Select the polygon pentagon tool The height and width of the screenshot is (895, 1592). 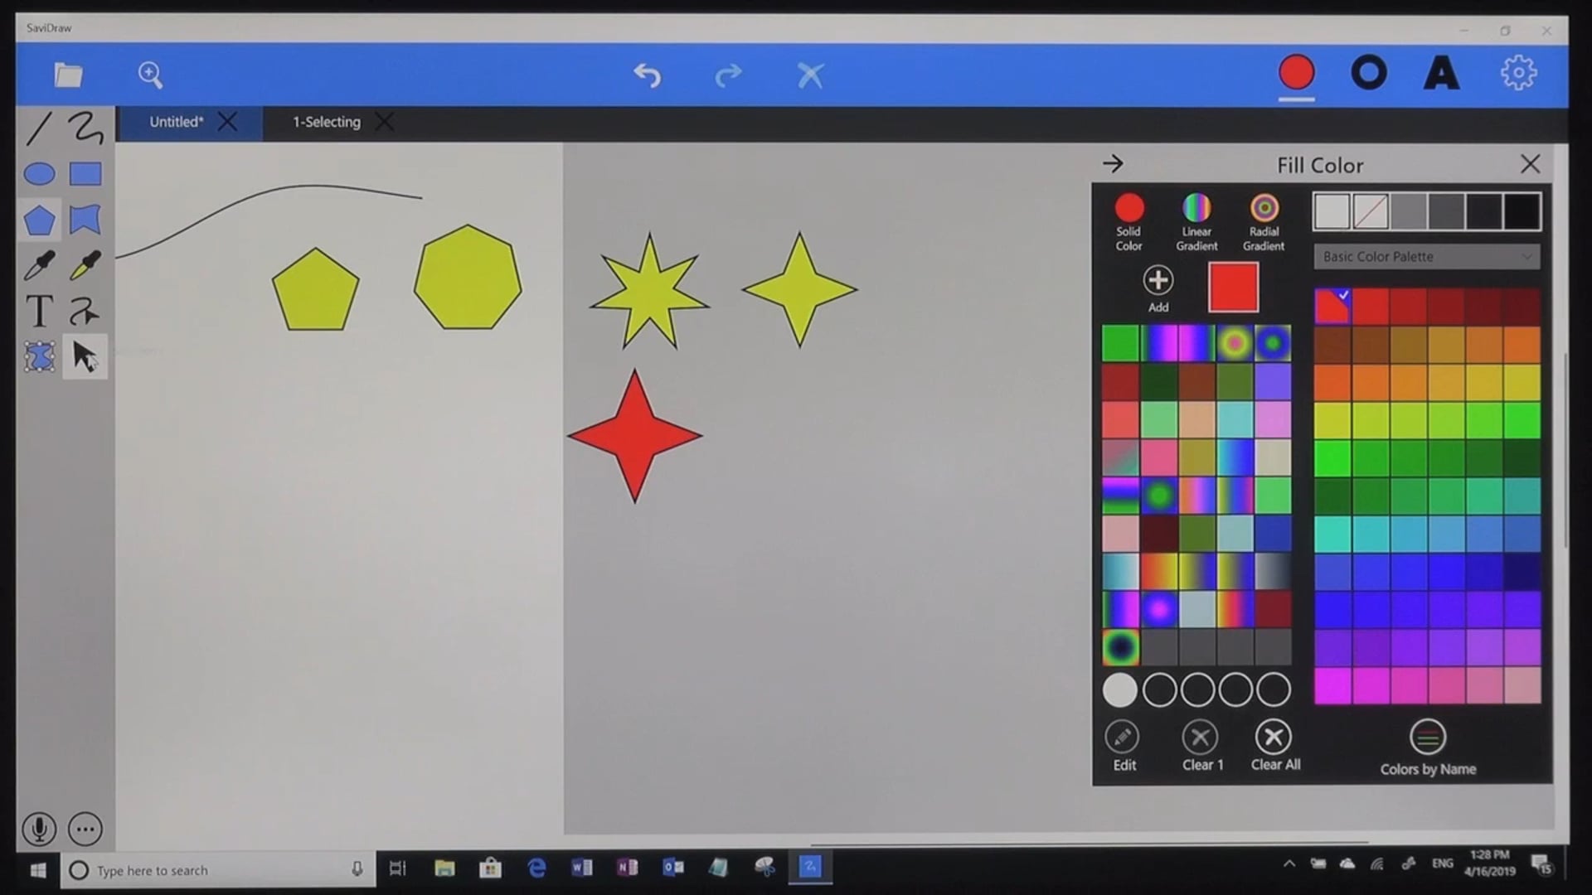point(39,220)
